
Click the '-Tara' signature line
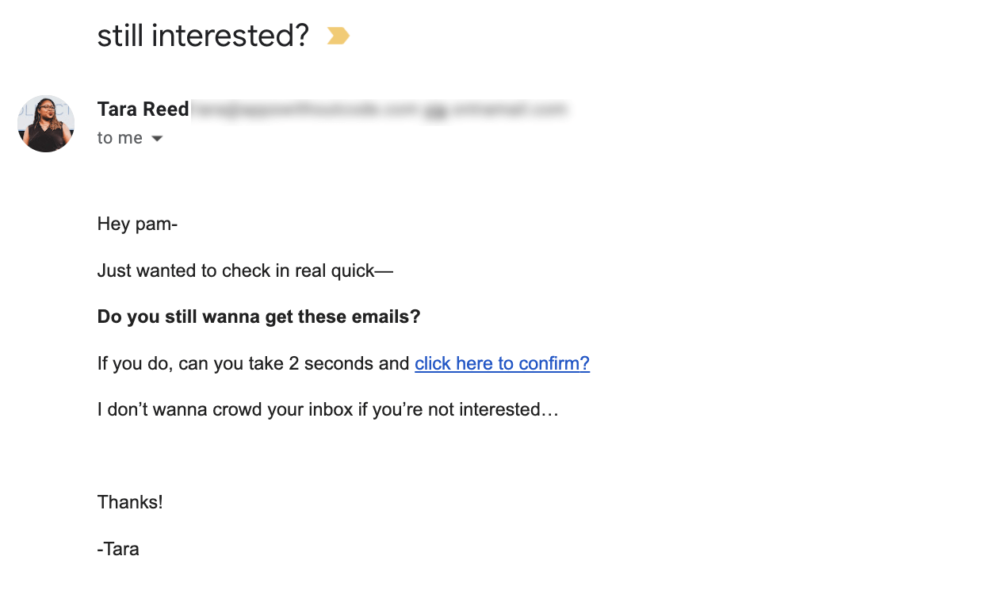tap(117, 548)
